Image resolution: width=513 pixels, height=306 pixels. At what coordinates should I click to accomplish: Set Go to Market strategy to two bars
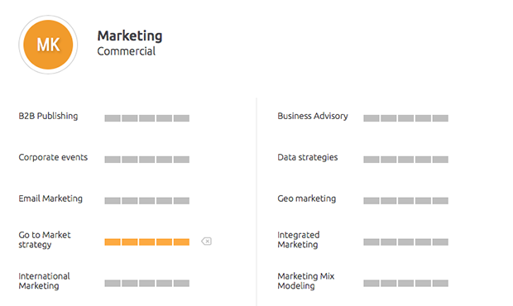click(130, 242)
